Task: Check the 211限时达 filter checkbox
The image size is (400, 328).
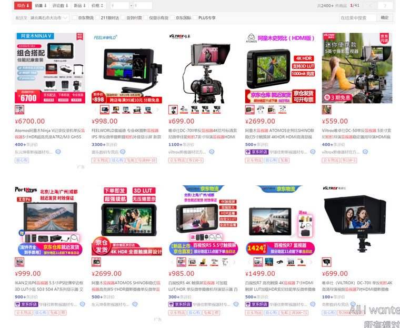Action: point(97,17)
